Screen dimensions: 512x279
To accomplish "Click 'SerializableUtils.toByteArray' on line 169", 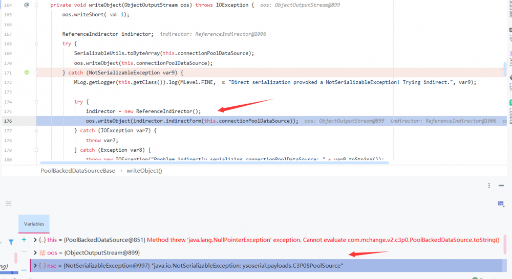I will click(117, 53).
